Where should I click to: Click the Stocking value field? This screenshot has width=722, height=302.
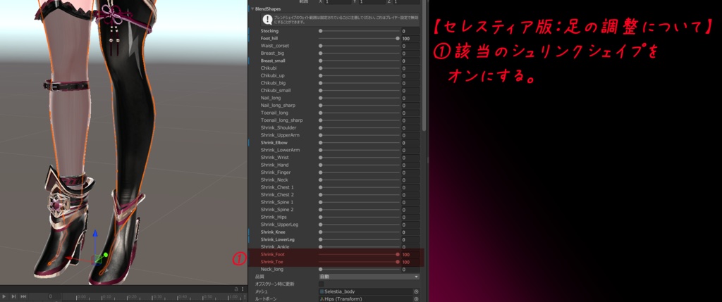click(410, 31)
